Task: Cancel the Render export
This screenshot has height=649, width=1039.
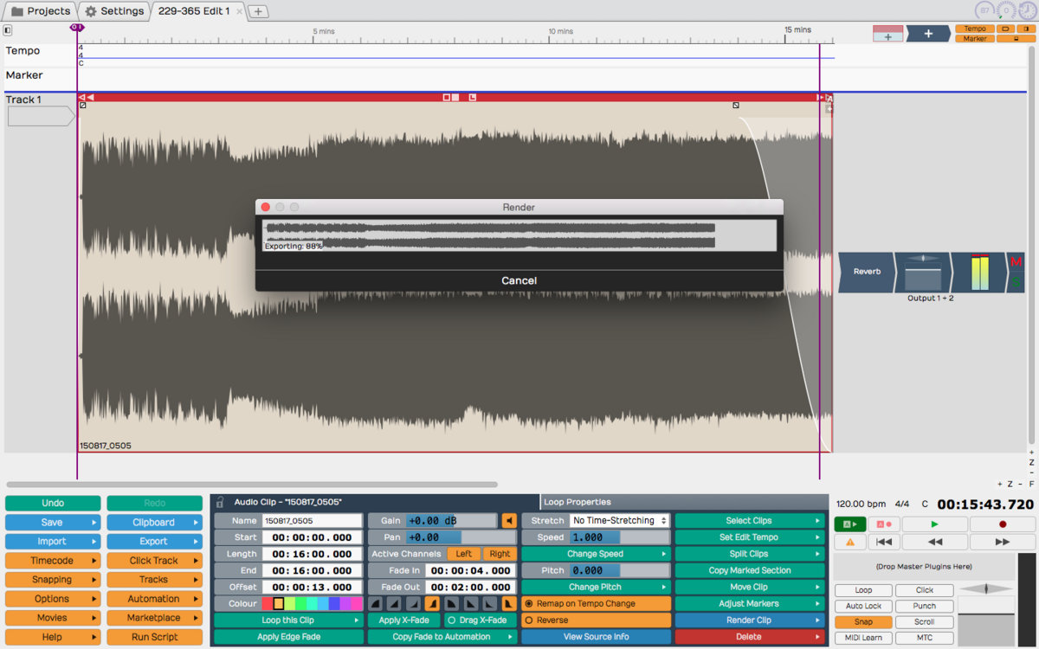Action: pyautogui.click(x=519, y=280)
